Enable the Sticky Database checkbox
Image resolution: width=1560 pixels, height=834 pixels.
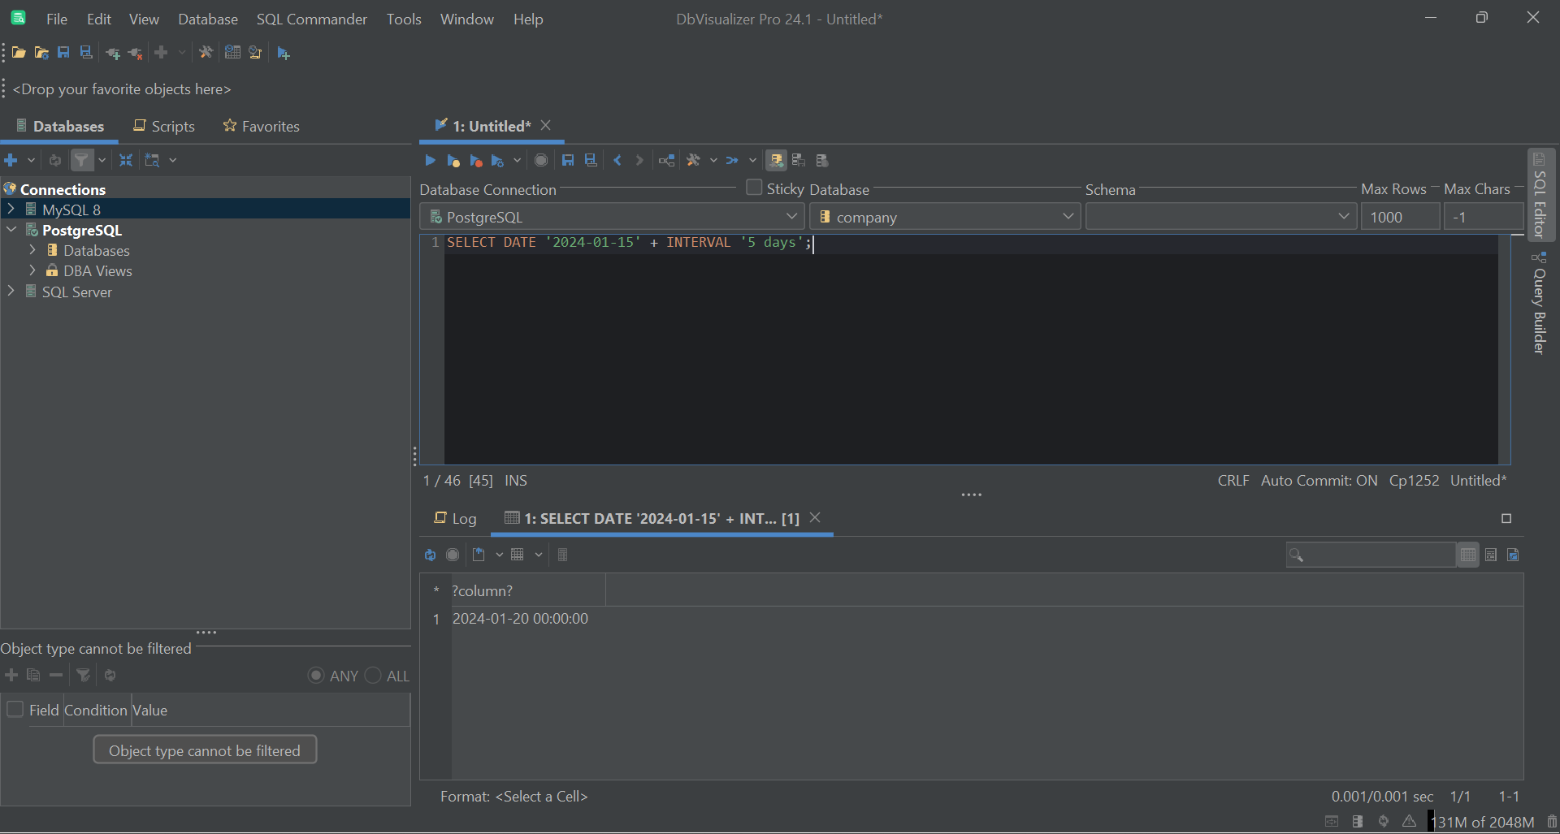[753, 188]
